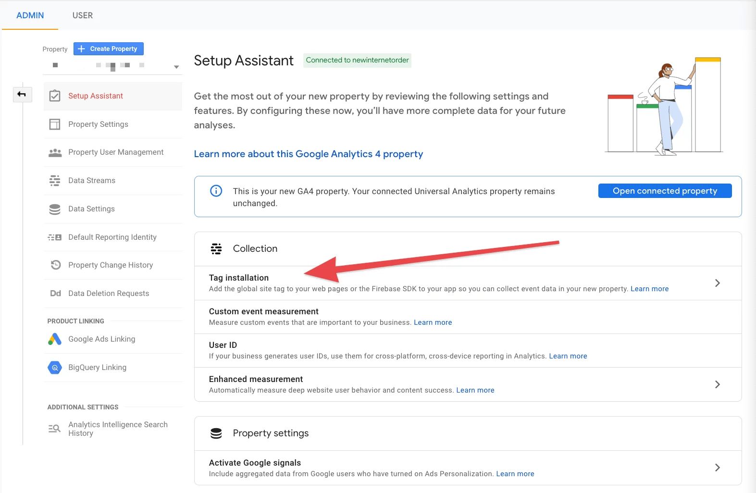The width and height of the screenshot is (756, 493).
Task: Click Learn more under Activate Google signals
Action: (515, 474)
